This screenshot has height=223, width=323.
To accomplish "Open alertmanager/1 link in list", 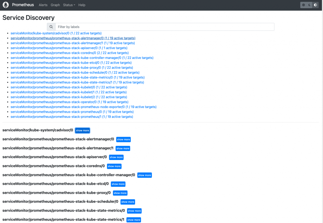I will click(x=73, y=43).
